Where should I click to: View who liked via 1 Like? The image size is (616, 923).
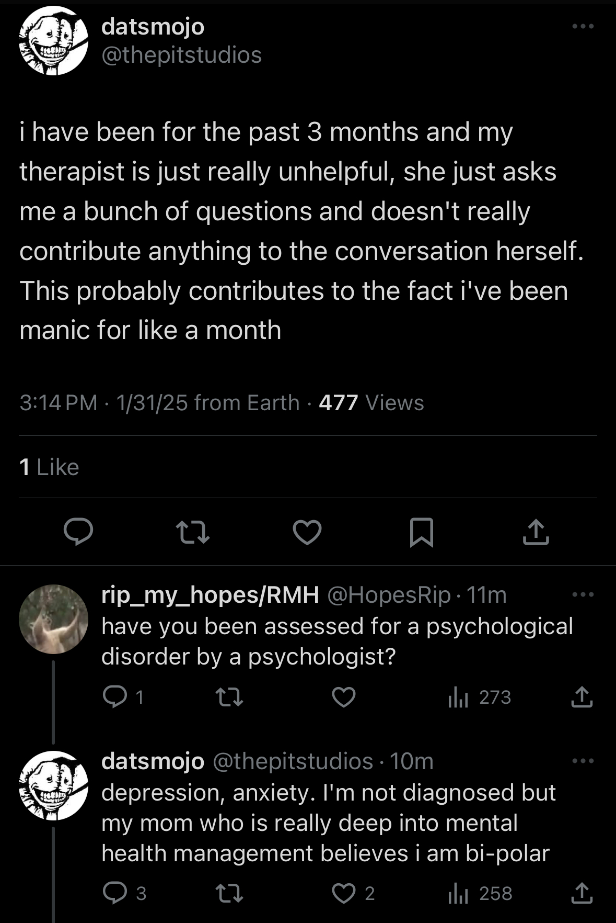point(49,467)
